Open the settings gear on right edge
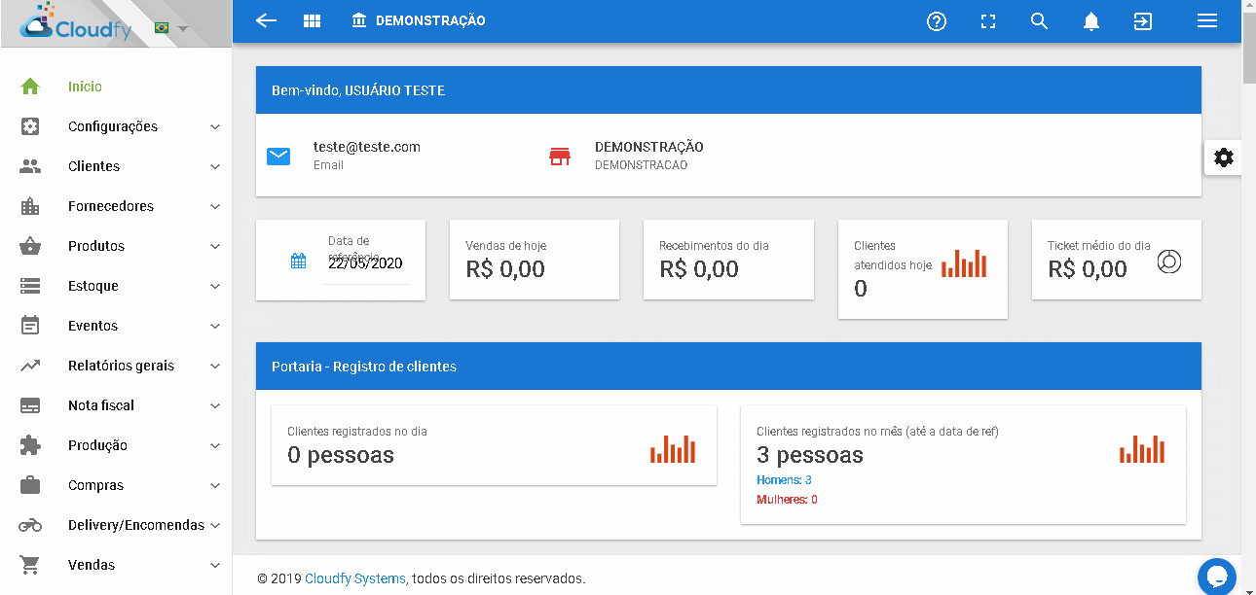The width and height of the screenshot is (1256, 595). pos(1224,157)
